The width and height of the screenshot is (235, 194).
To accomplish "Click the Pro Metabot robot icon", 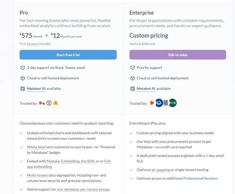I will coord(23,89).
